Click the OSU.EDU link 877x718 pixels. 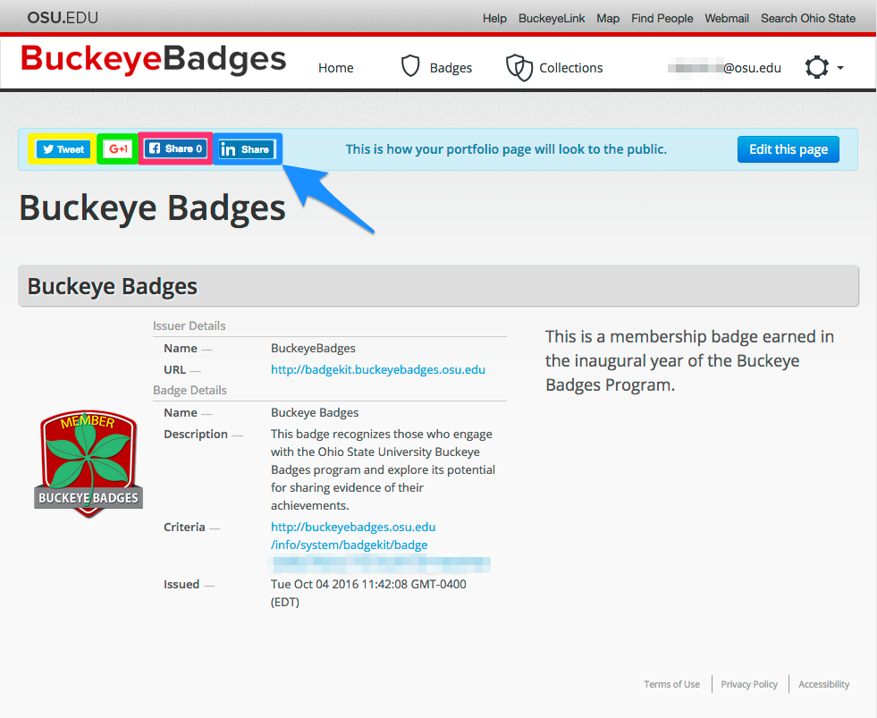[63, 17]
